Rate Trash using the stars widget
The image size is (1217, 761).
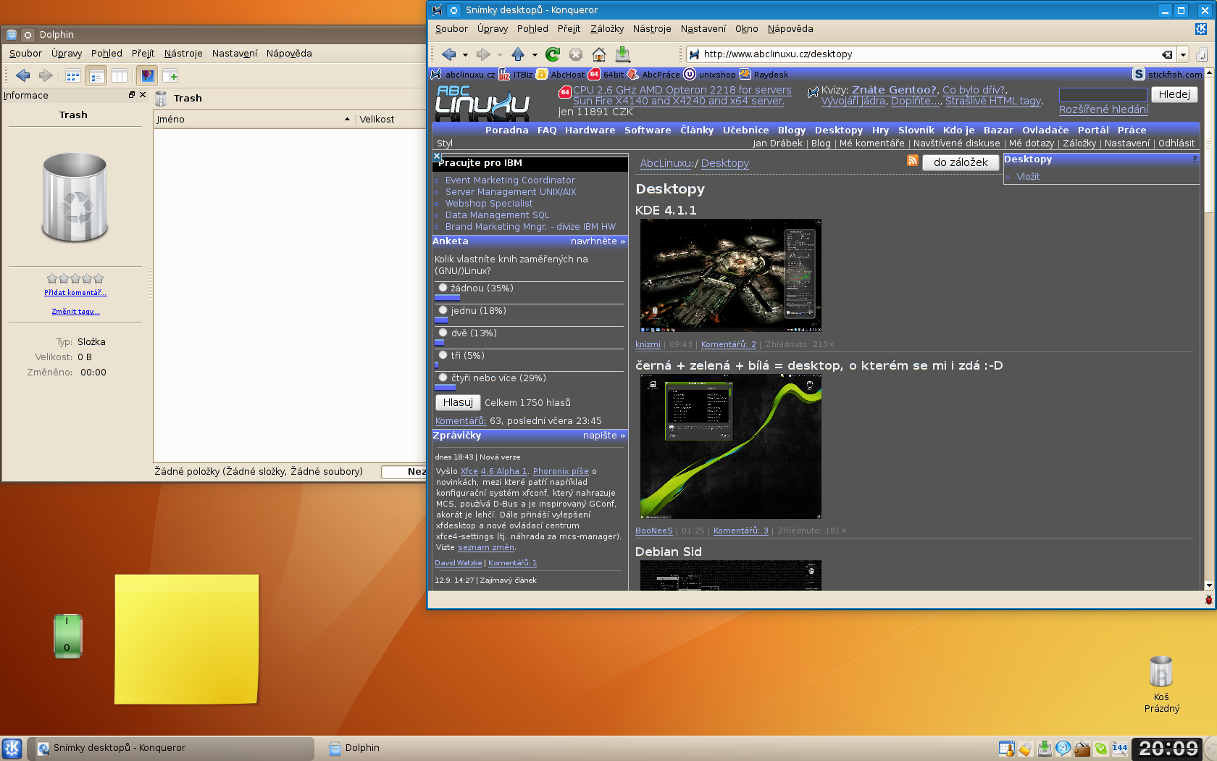click(x=75, y=278)
